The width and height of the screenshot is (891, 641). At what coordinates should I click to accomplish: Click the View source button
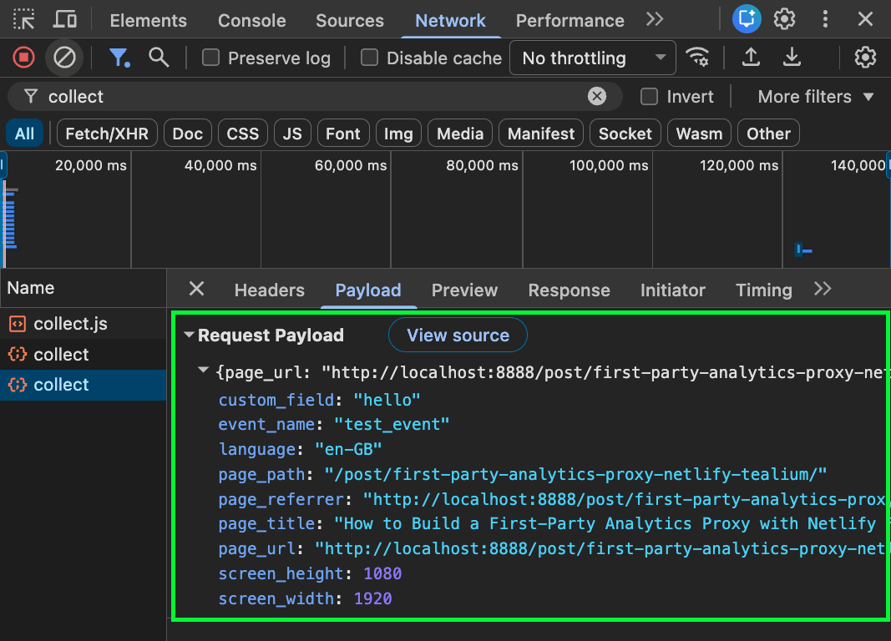point(458,335)
